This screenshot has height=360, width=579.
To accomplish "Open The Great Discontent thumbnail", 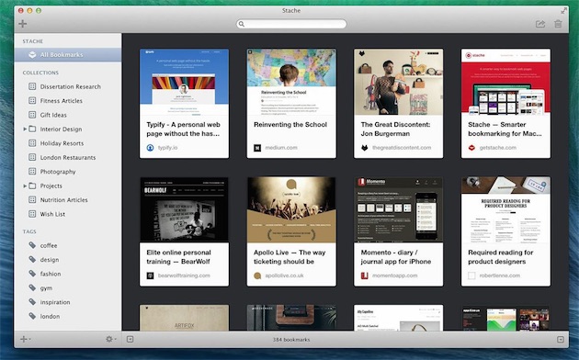I will point(399,82).
